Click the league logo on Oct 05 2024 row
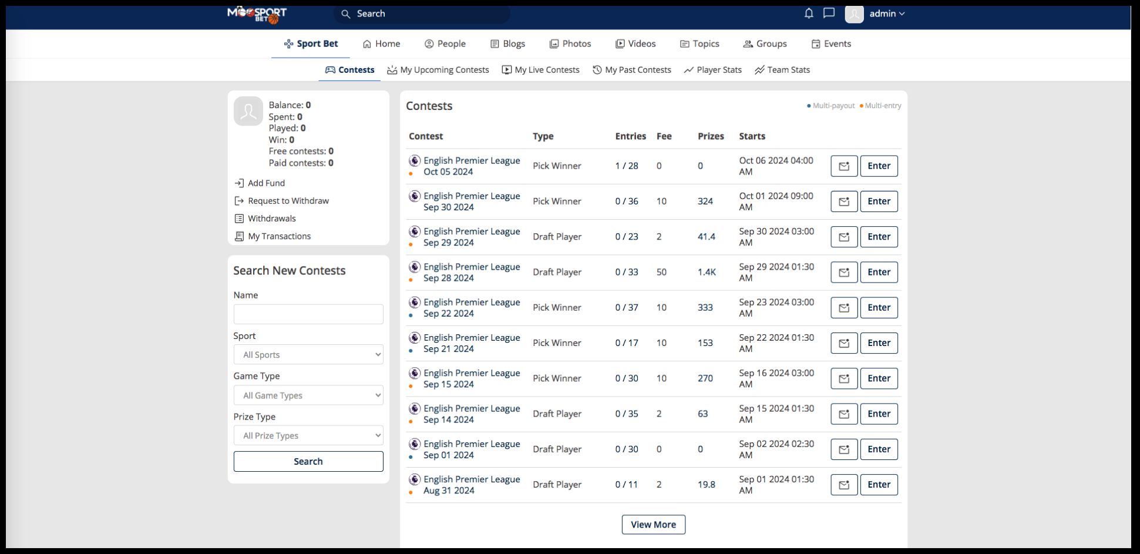 click(x=415, y=160)
